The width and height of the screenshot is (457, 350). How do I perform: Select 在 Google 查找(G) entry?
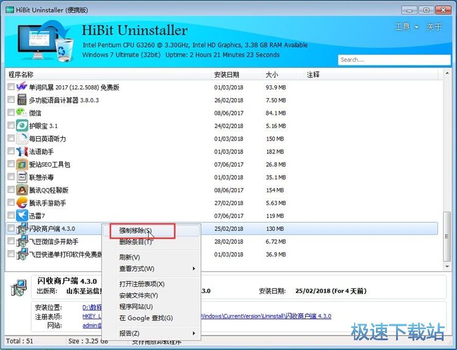(x=151, y=318)
